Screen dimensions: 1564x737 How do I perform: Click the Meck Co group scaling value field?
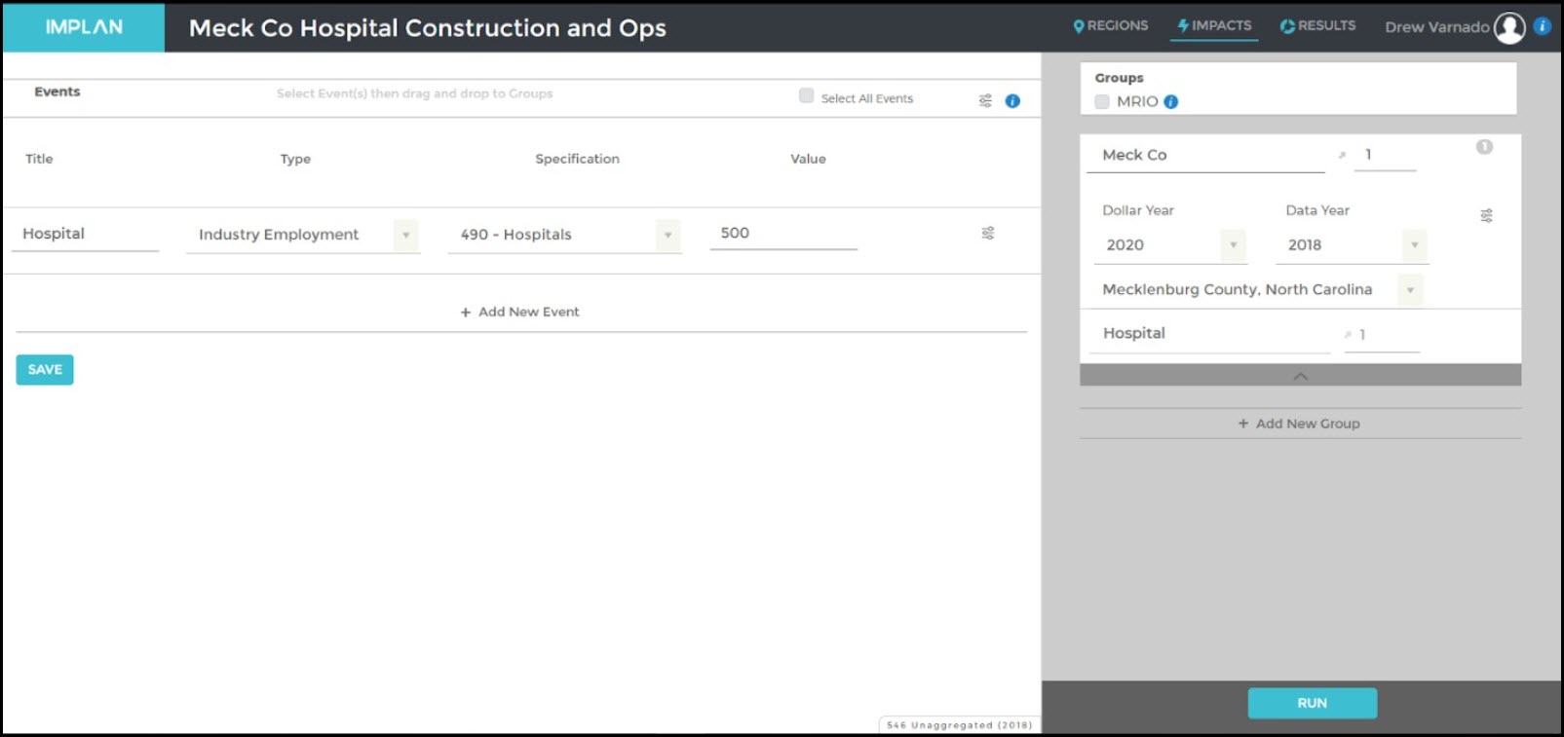tap(1385, 155)
